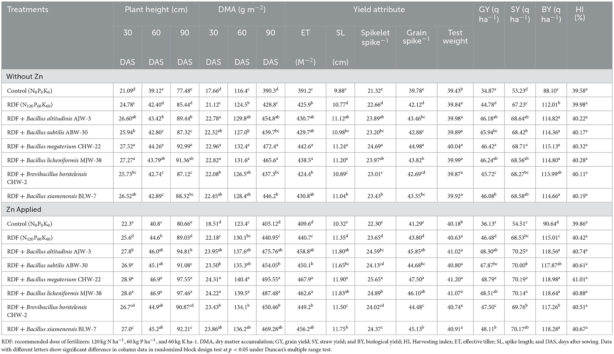Viewport: 614px width, 354px height.
Task: Click the "DMA (g m−2)" header
Action: click(242, 10)
